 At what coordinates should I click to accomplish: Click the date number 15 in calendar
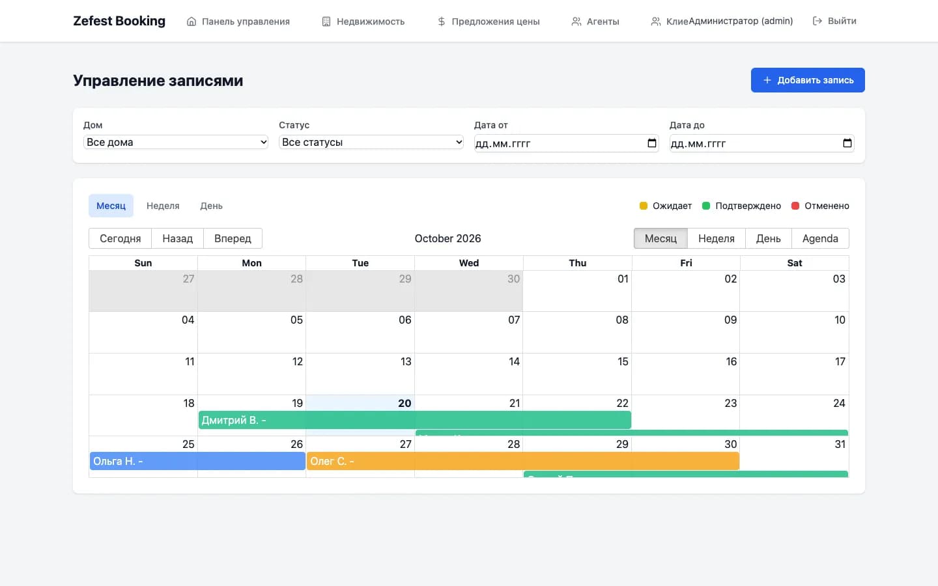click(x=623, y=361)
